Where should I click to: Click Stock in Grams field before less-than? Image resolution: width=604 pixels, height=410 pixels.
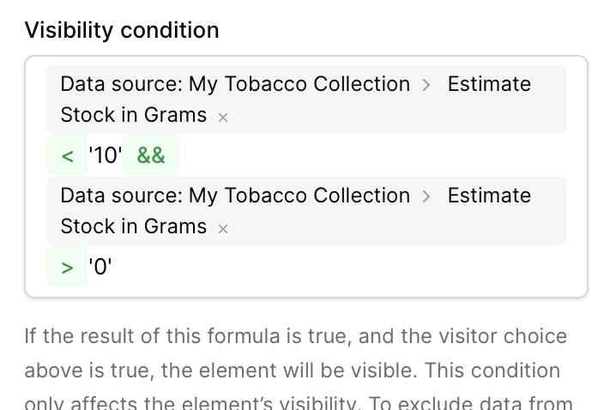tap(133, 115)
